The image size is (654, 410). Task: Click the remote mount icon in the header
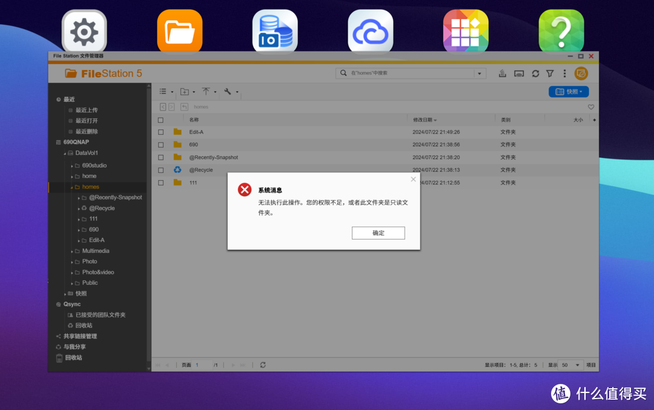tap(519, 74)
